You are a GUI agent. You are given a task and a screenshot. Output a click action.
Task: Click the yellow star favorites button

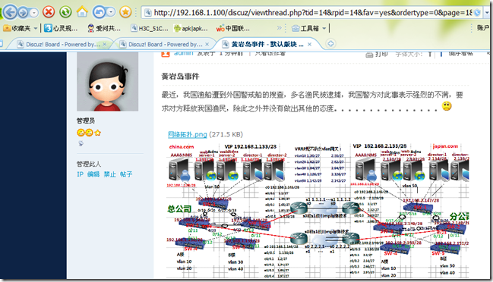coord(125,12)
